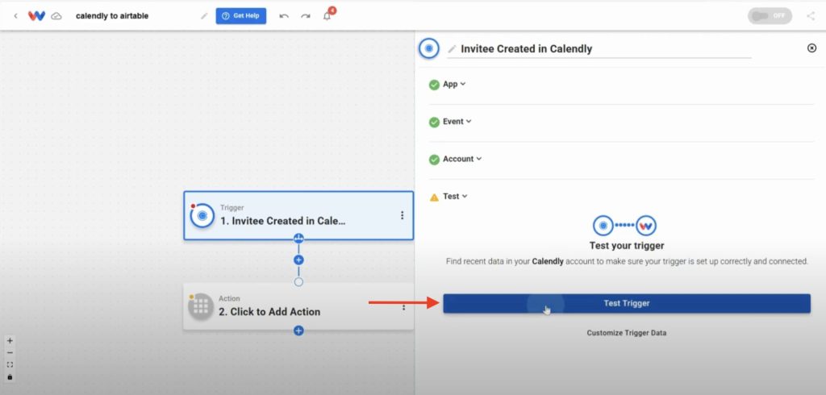The width and height of the screenshot is (826, 395).
Task: Zoom in on the canvas
Action: click(x=10, y=341)
